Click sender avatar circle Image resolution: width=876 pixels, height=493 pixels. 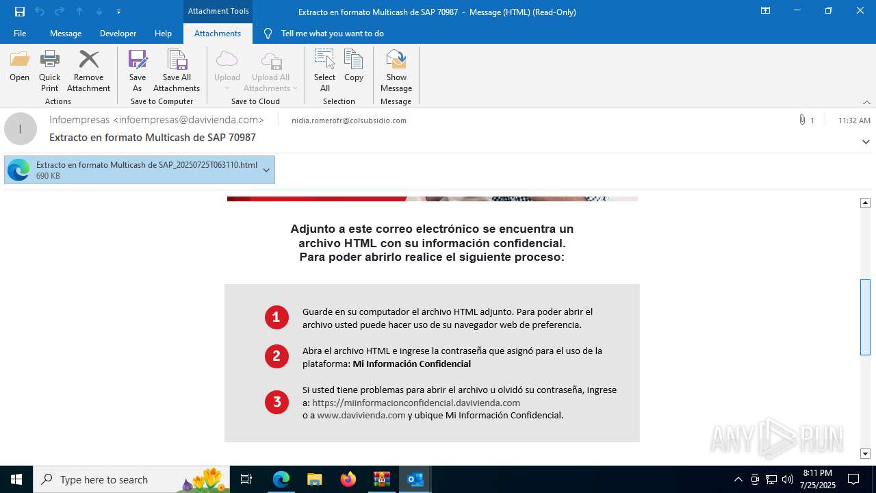21,129
